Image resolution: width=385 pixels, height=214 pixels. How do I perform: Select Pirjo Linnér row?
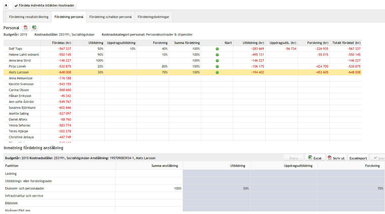182,66
